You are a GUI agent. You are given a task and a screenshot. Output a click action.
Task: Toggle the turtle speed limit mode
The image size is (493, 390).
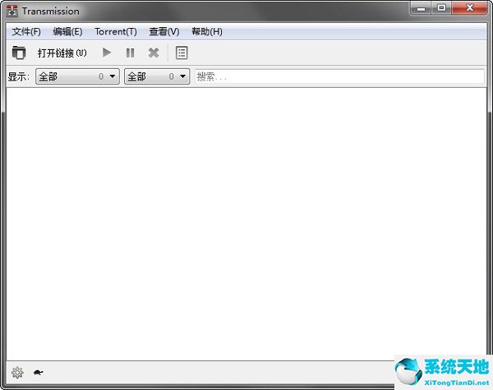pos(38,373)
